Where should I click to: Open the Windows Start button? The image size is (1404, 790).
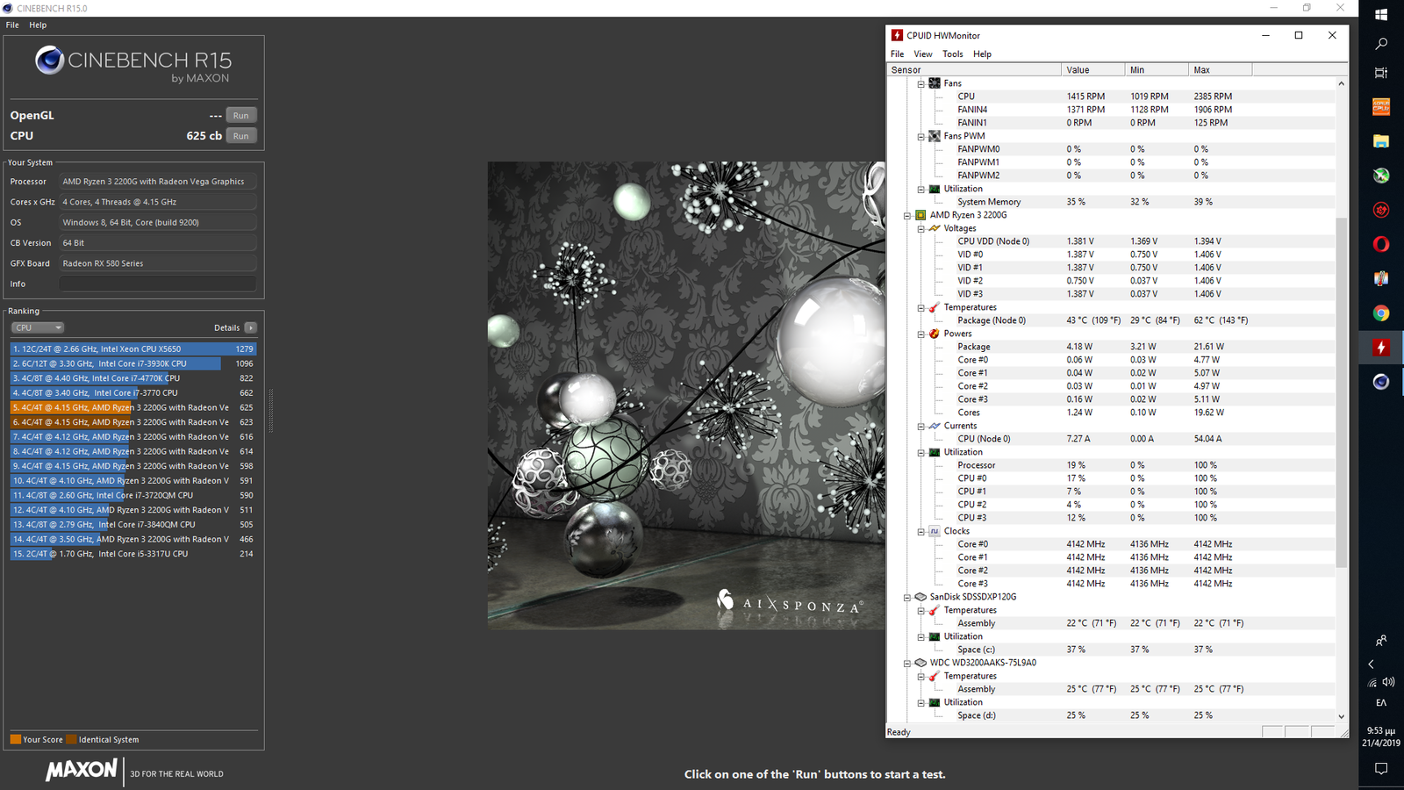coord(1381,15)
